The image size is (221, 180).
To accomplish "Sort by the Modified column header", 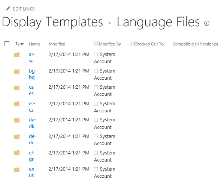I will coord(57,44).
